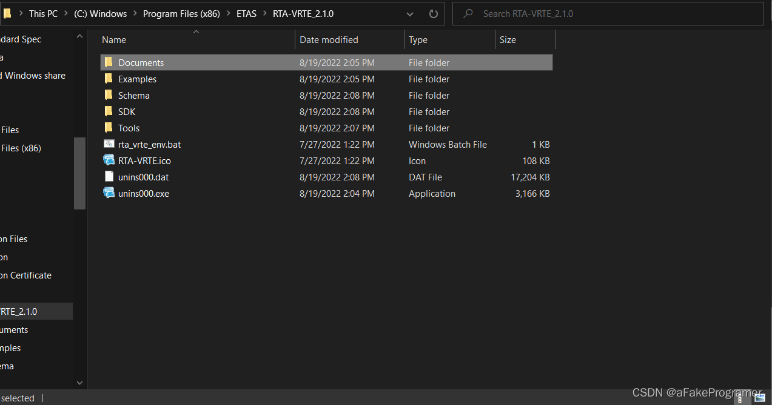This screenshot has width=772, height=405.
Task: Click the unins000.dat file icon
Action: [109, 177]
